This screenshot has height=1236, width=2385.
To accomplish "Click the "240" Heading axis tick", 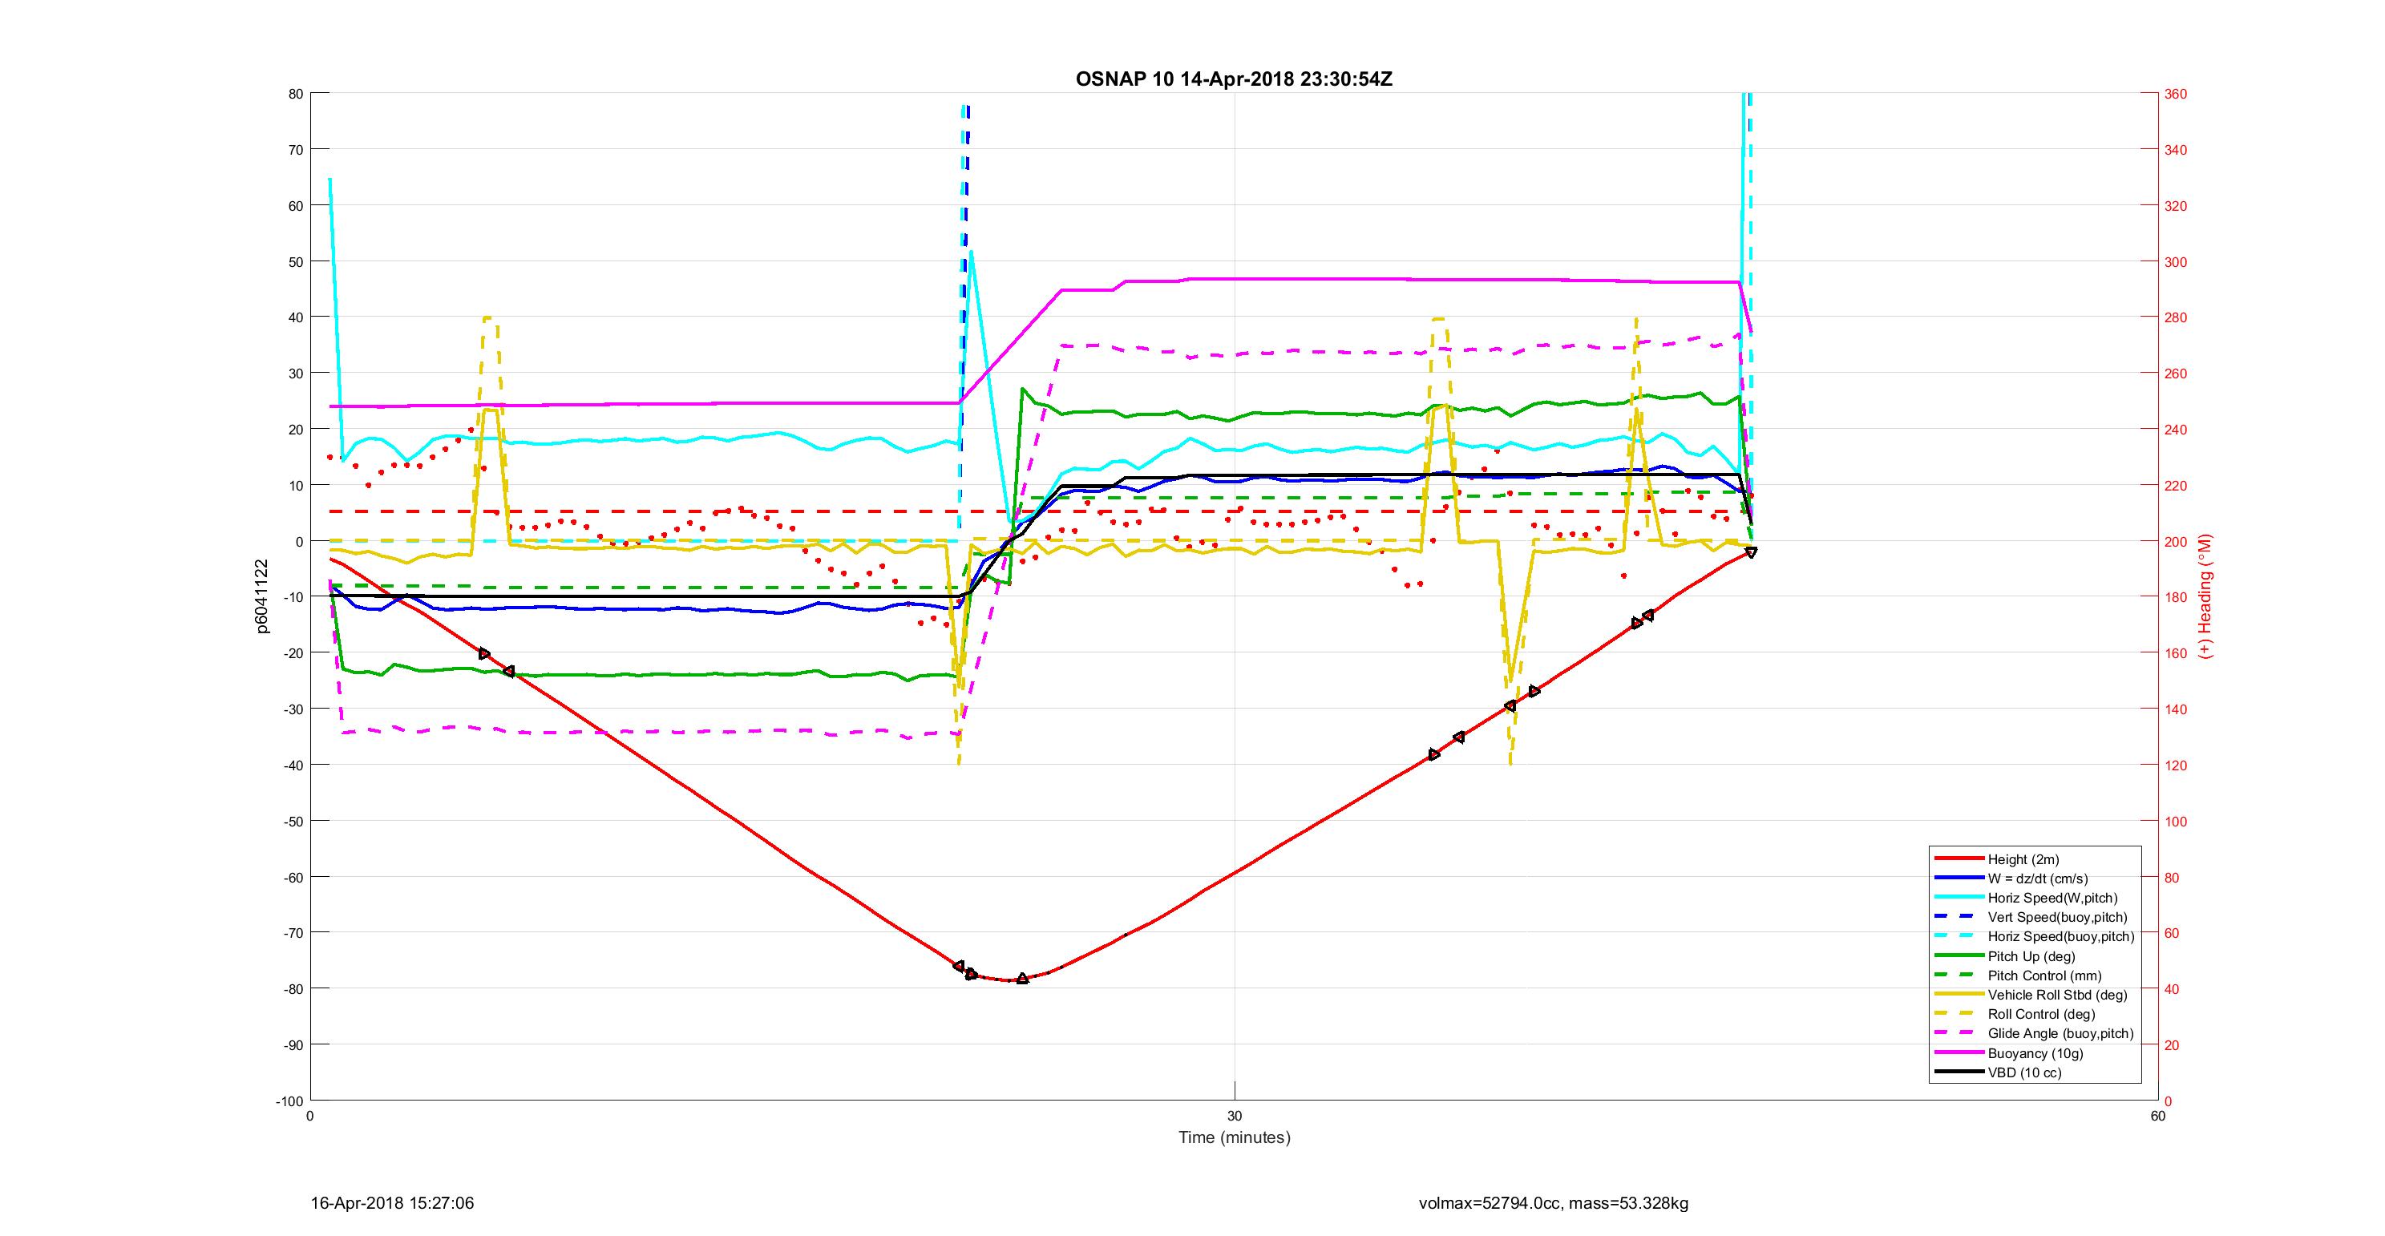I will 2176,430.
